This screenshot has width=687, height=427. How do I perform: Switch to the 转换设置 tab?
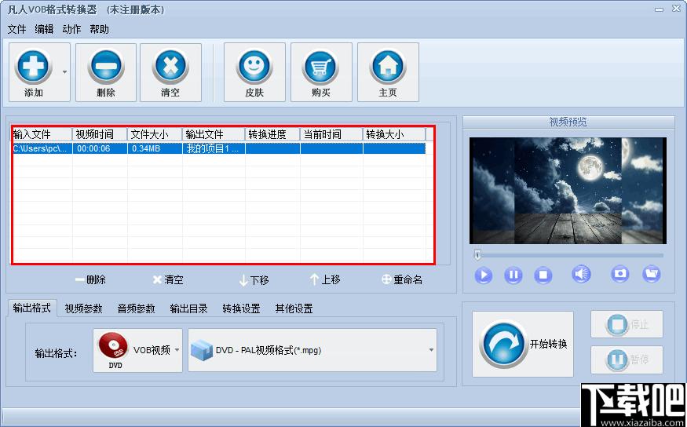241,308
